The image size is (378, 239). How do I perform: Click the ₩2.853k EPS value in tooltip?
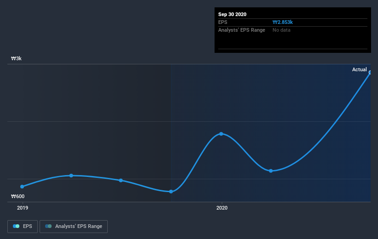283,22
